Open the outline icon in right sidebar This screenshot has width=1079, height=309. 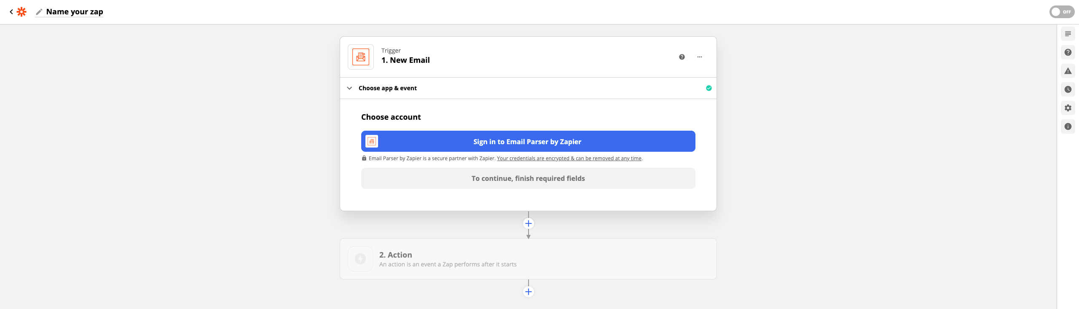click(x=1068, y=34)
